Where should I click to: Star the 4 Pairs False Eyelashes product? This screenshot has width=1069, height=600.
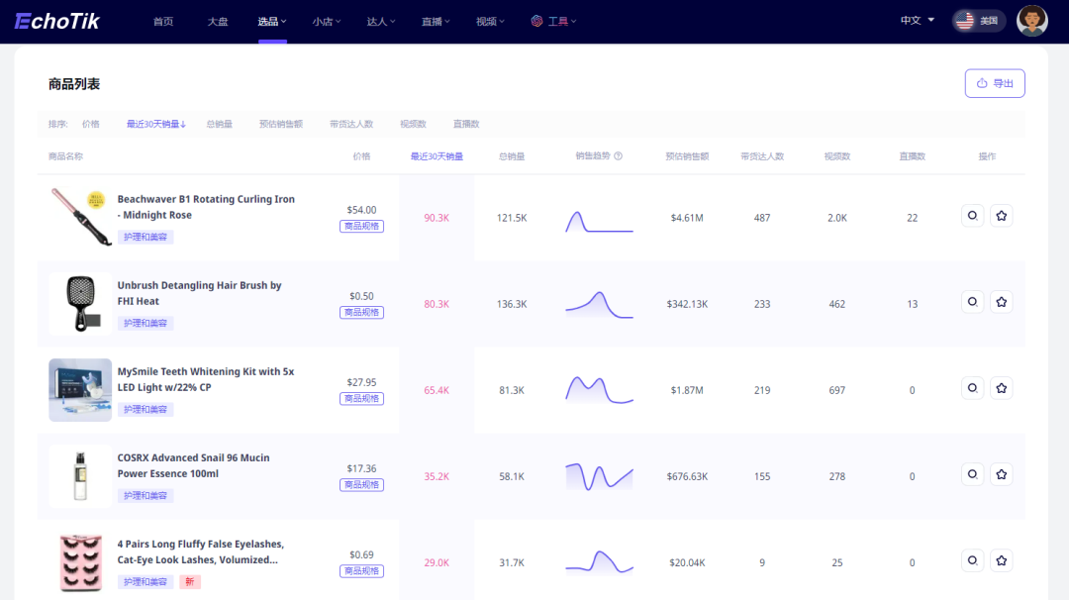coord(1001,561)
